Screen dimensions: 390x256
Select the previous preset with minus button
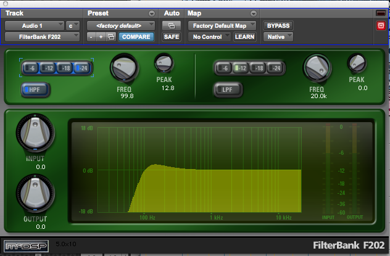coord(91,37)
